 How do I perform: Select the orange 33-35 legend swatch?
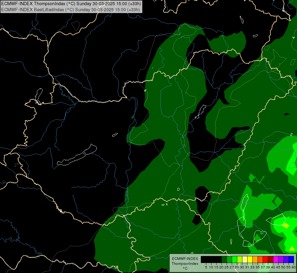click(255, 259)
